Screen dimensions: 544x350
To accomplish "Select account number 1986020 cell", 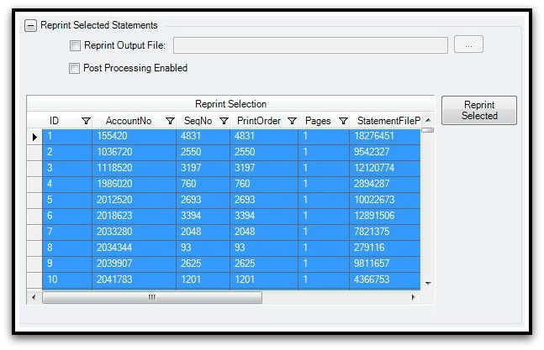I will [135, 185].
